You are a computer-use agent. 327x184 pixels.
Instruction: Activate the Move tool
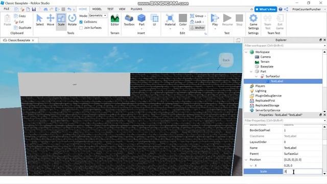point(50,20)
